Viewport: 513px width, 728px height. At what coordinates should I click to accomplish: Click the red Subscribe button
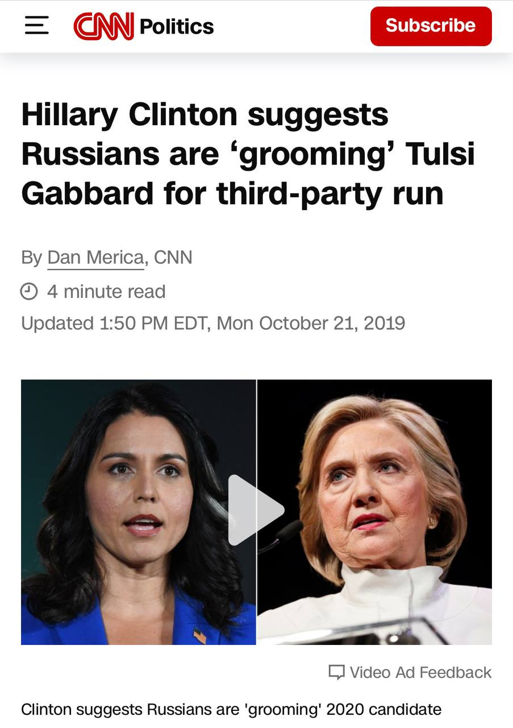[x=431, y=26]
